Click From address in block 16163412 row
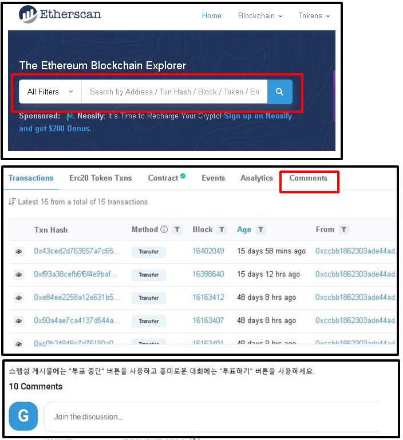 pyautogui.click(x=355, y=297)
